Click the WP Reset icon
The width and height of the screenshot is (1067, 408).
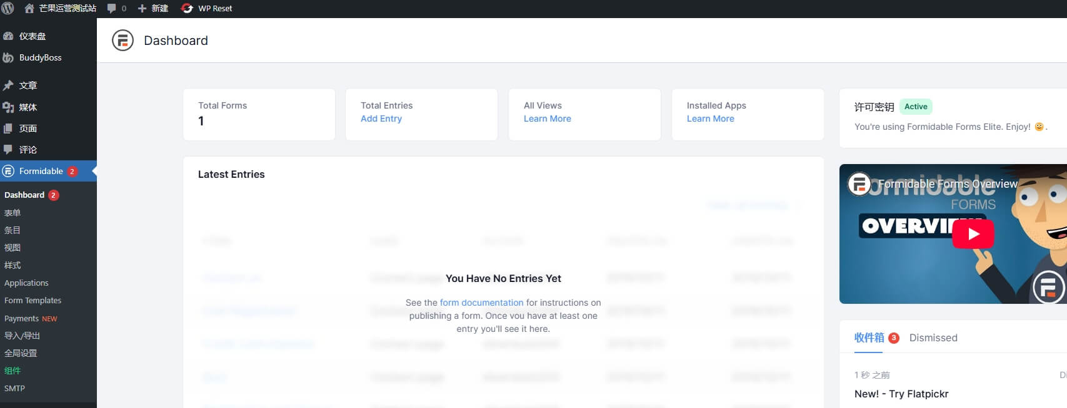point(186,8)
